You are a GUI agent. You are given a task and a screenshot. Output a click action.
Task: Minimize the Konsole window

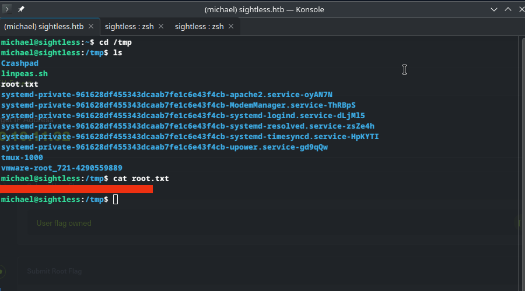494,9
